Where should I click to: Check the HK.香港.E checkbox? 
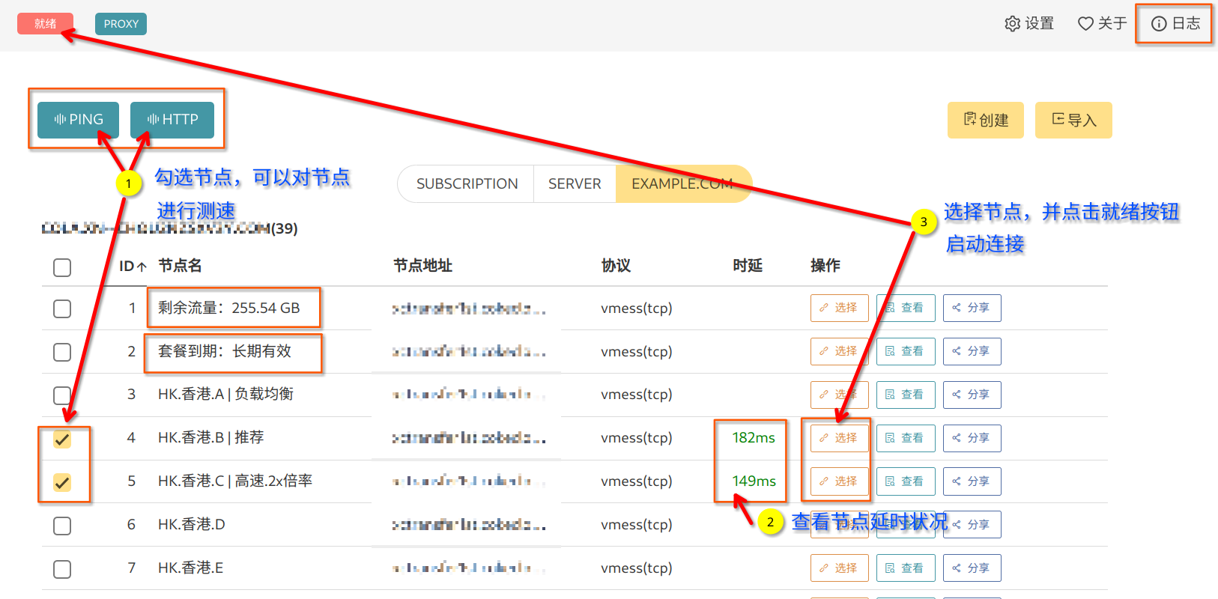coord(62,569)
